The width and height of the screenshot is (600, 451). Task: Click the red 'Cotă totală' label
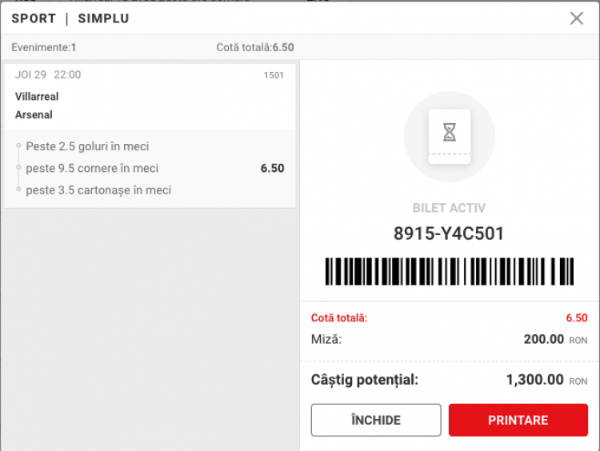point(338,318)
